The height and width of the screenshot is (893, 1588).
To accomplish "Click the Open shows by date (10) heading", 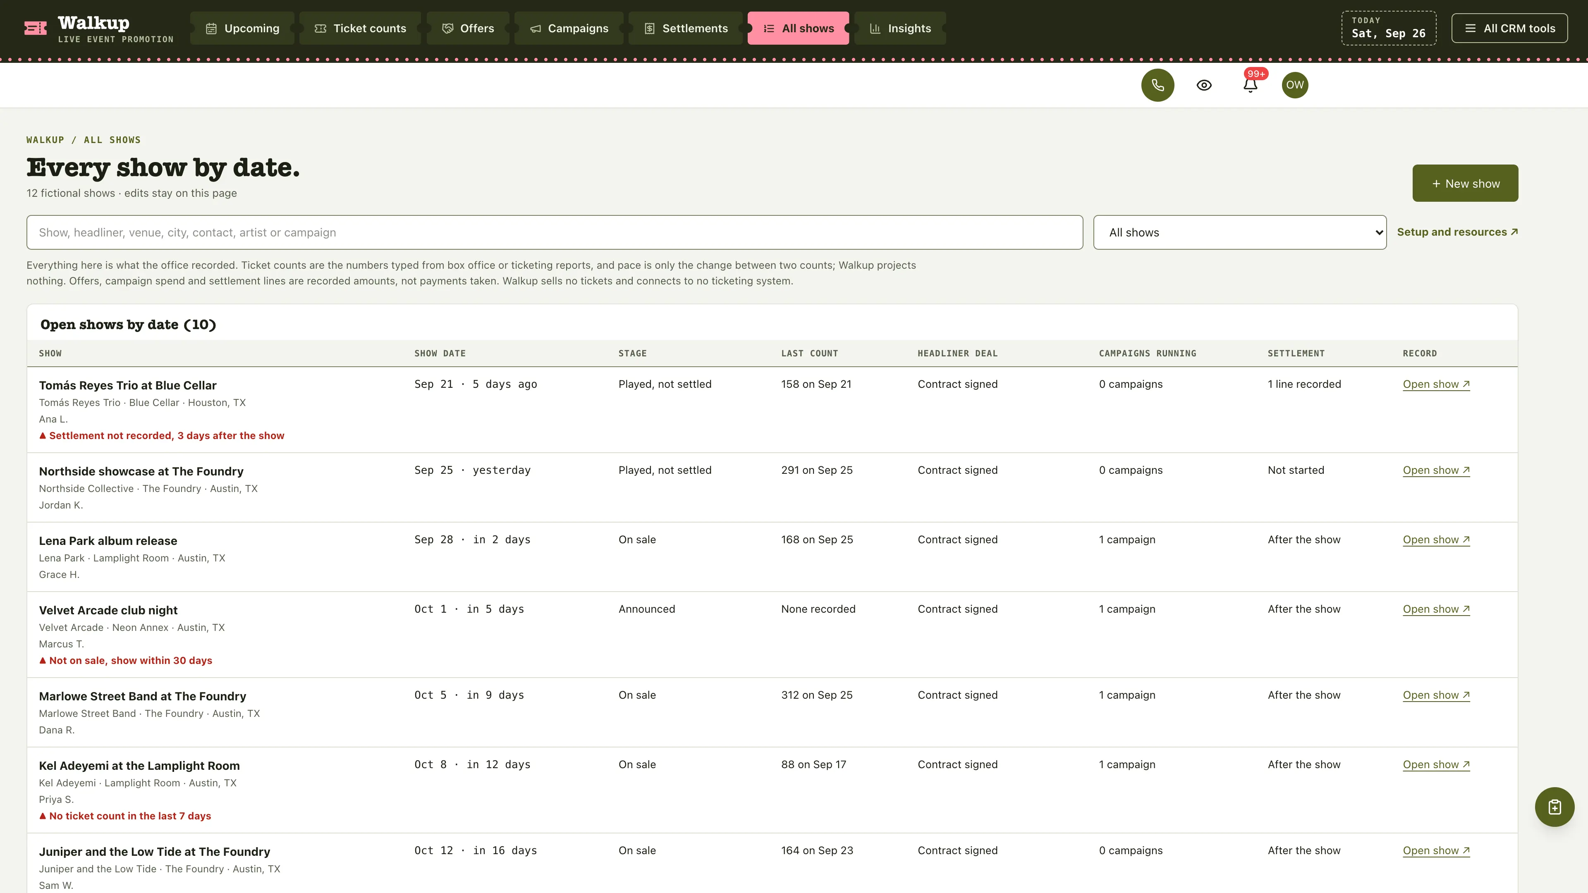I will click(x=128, y=325).
